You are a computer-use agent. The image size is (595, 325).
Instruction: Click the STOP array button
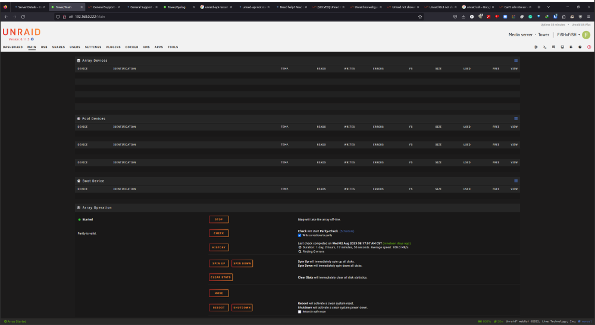(219, 219)
